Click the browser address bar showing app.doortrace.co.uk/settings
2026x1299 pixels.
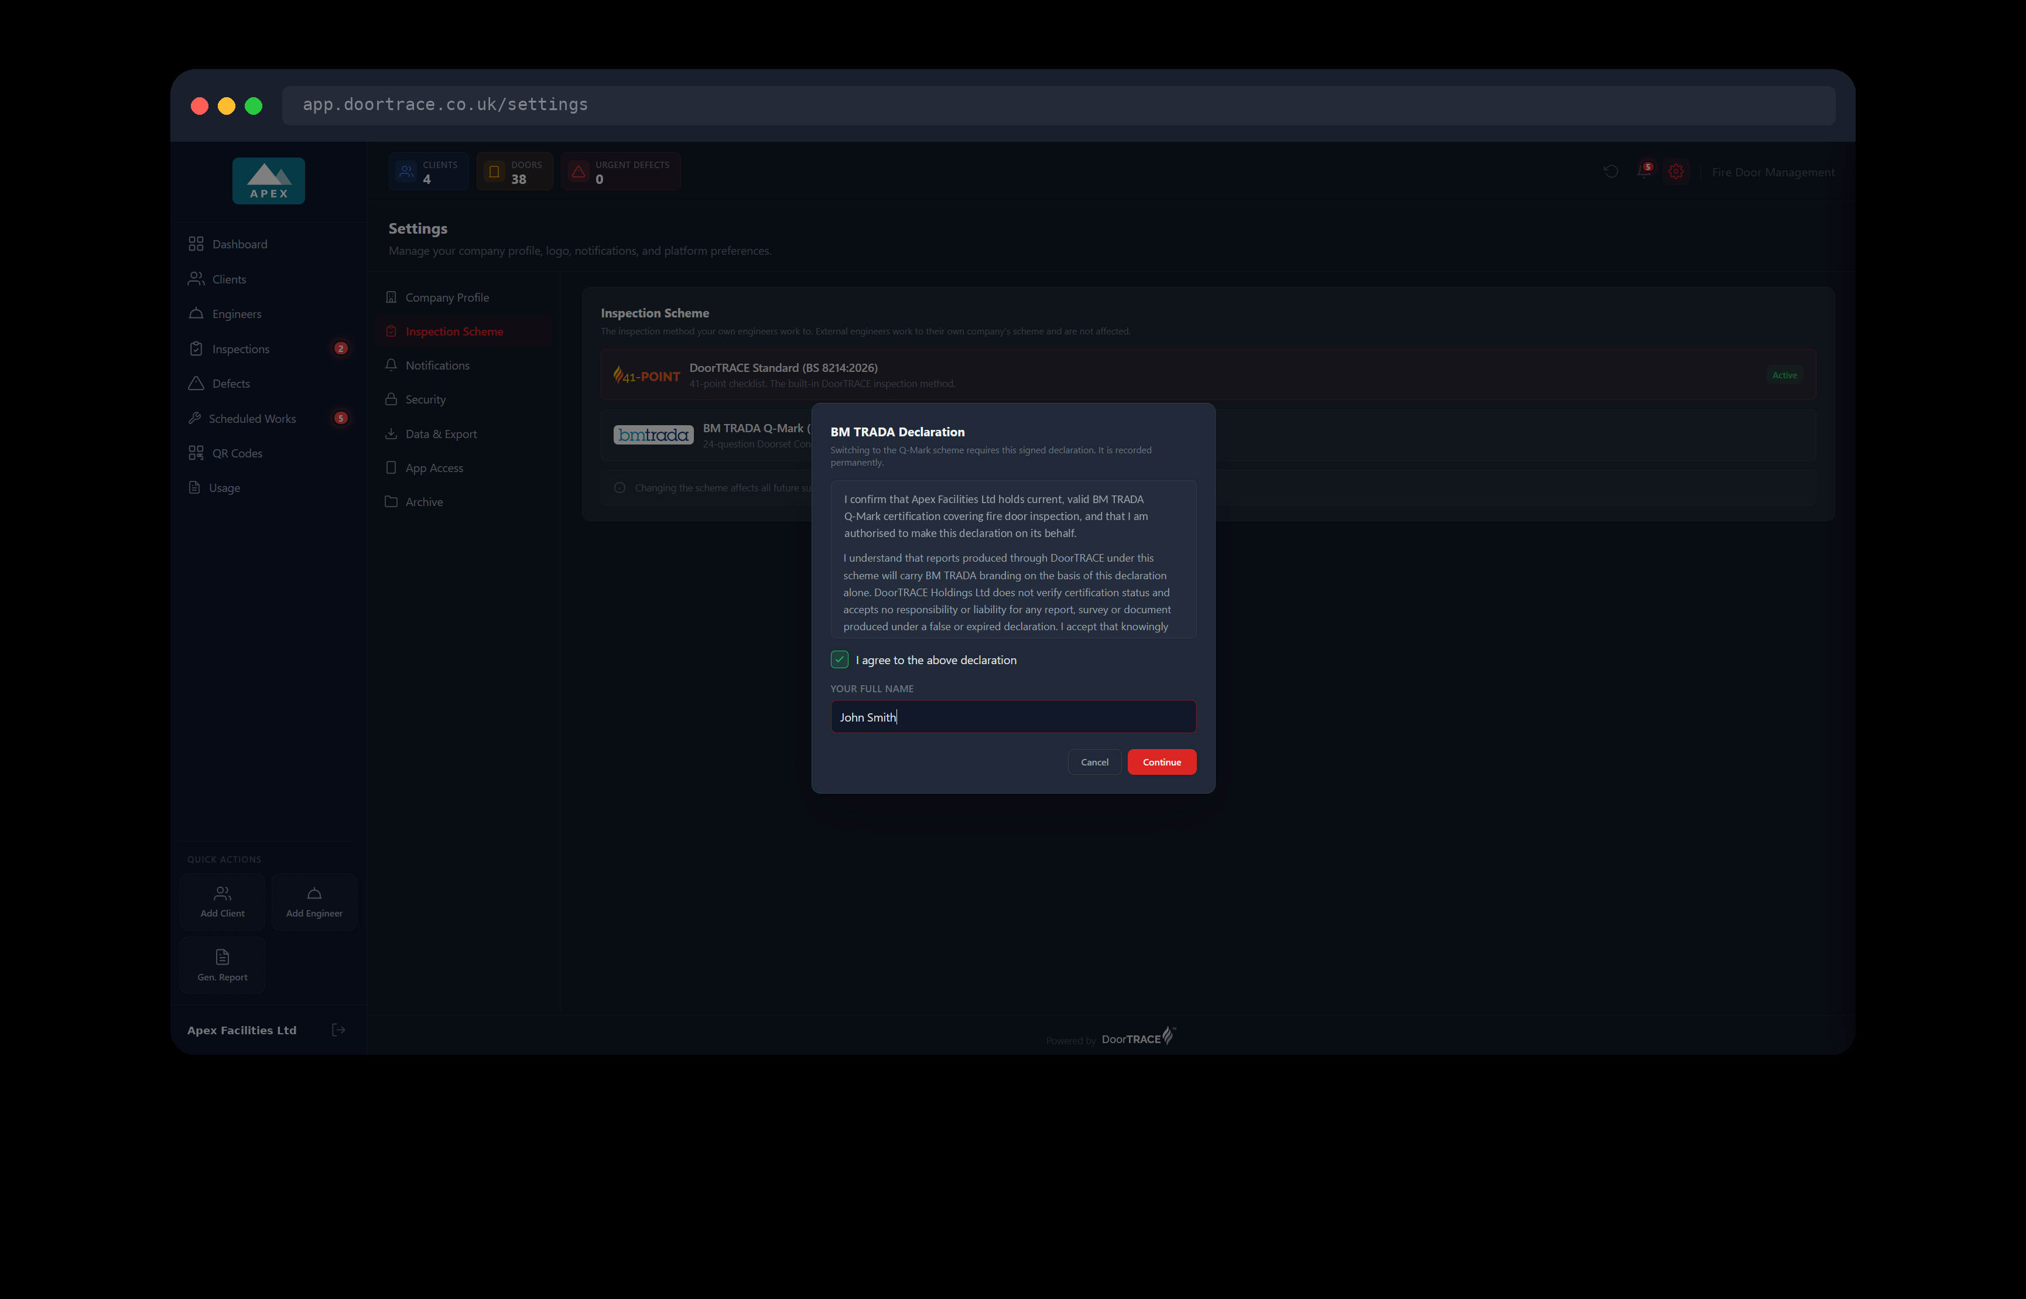click(1058, 105)
